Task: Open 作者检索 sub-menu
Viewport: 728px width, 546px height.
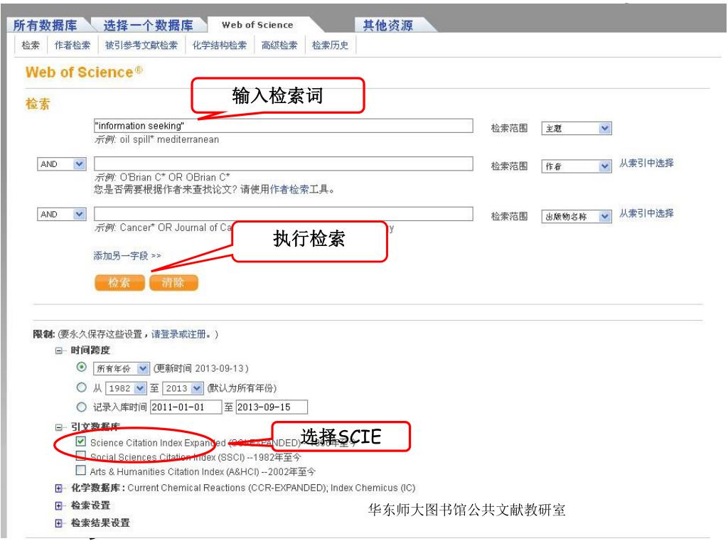Action: tap(73, 45)
